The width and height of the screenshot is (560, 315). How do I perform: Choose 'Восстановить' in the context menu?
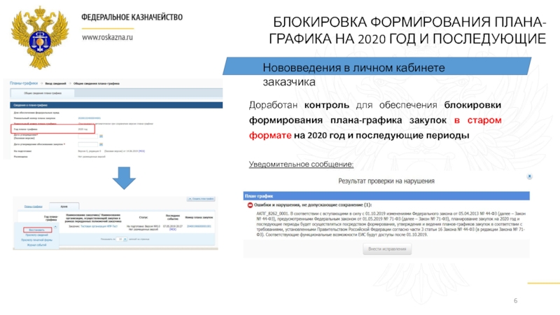click(x=37, y=230)
